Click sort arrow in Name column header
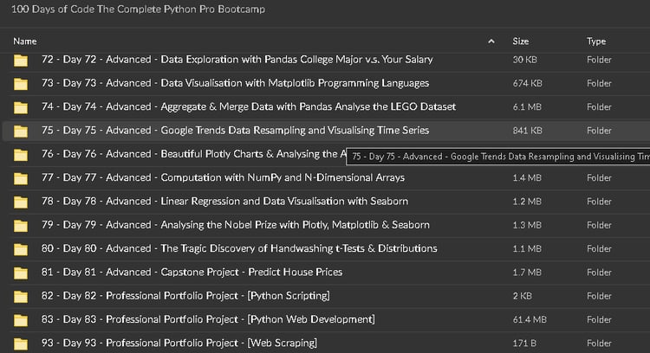This screenshot has height=353, width=650. (x=491, y=41)
